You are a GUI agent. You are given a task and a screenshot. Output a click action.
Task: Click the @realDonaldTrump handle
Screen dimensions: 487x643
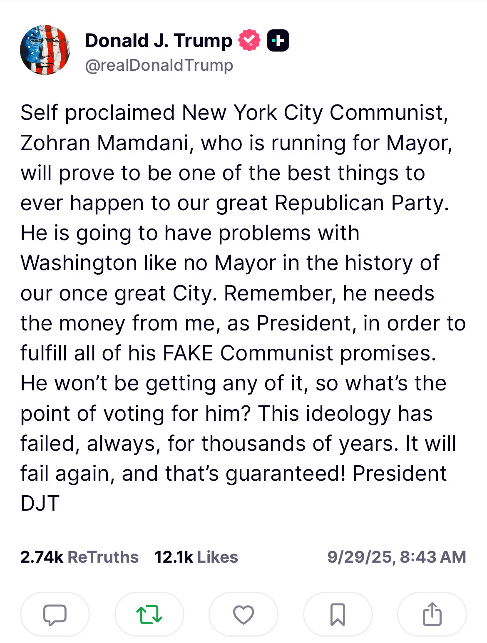159,65
